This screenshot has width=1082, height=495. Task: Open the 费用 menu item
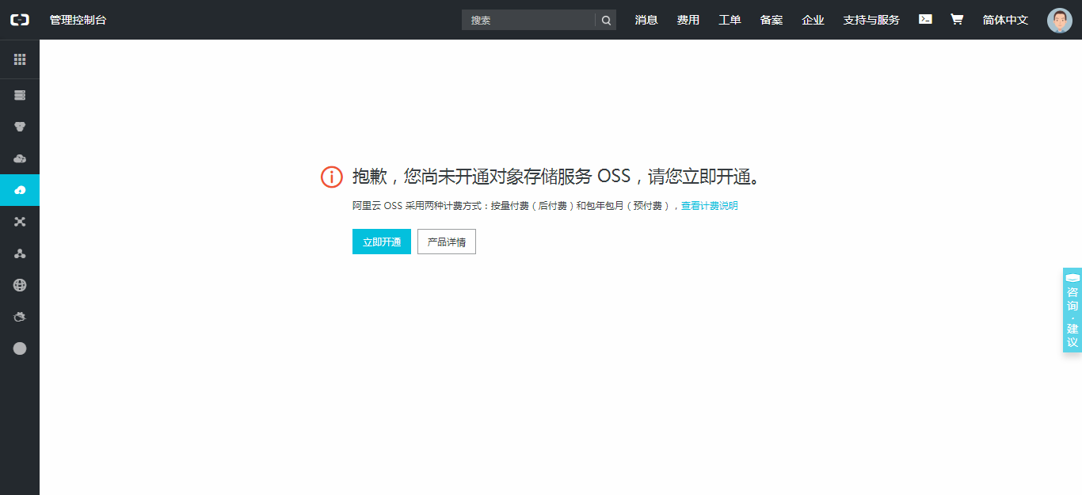click(688, 19)
